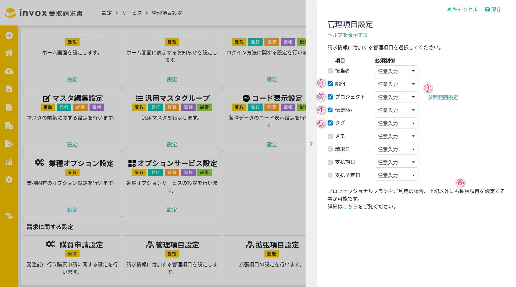Click the 購買申請設定 card title
Image resolution: width=516 pixels, height=287 pixels.
click(x=81, y=245)
